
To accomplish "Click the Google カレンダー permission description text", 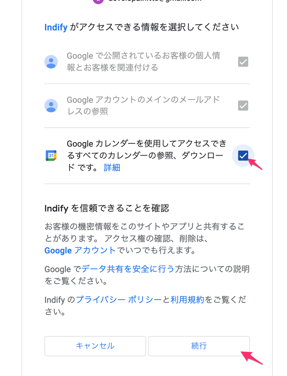I will [146, 155].
